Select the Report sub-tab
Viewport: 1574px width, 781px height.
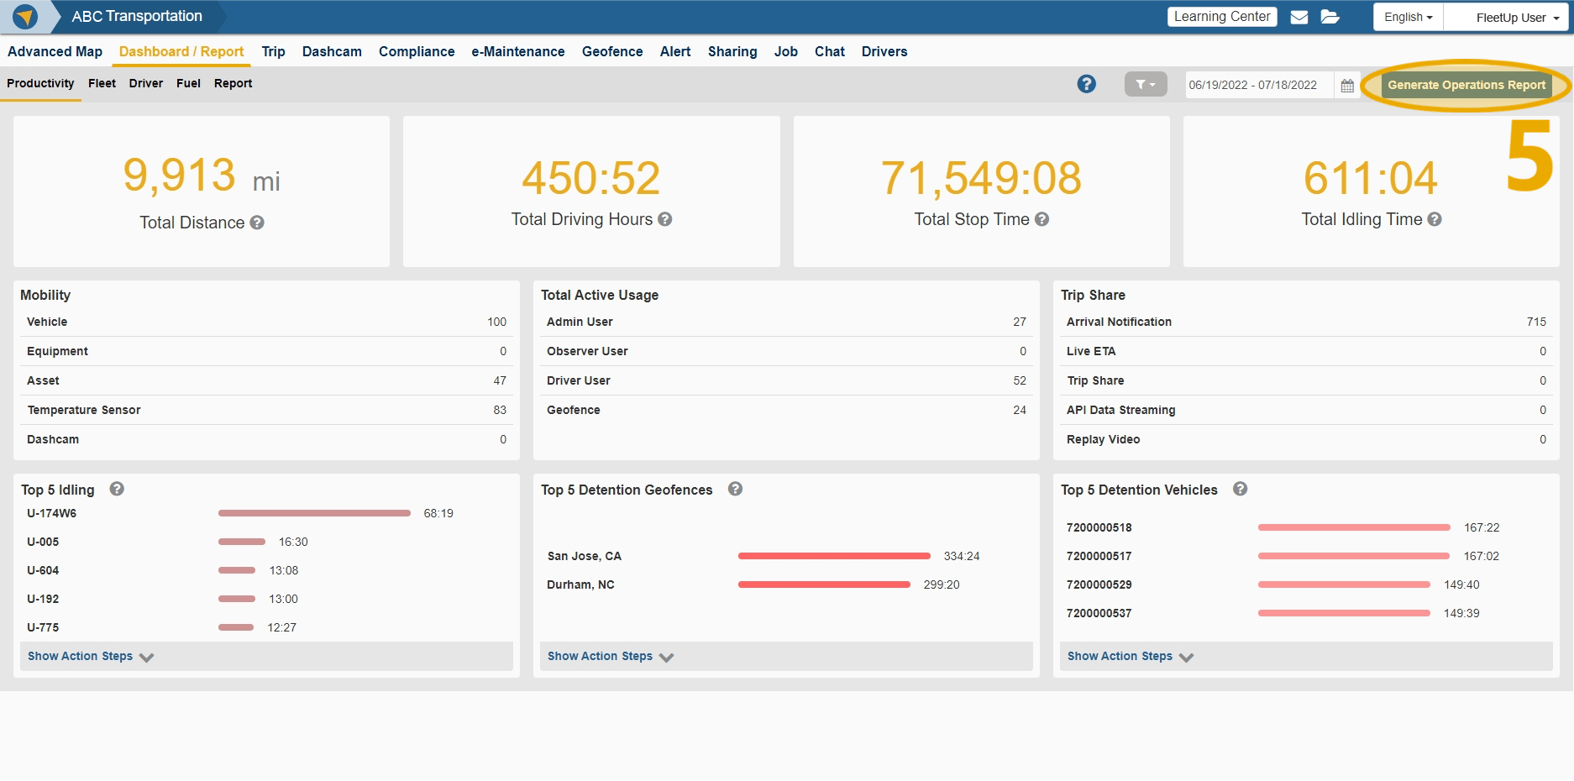233,83
